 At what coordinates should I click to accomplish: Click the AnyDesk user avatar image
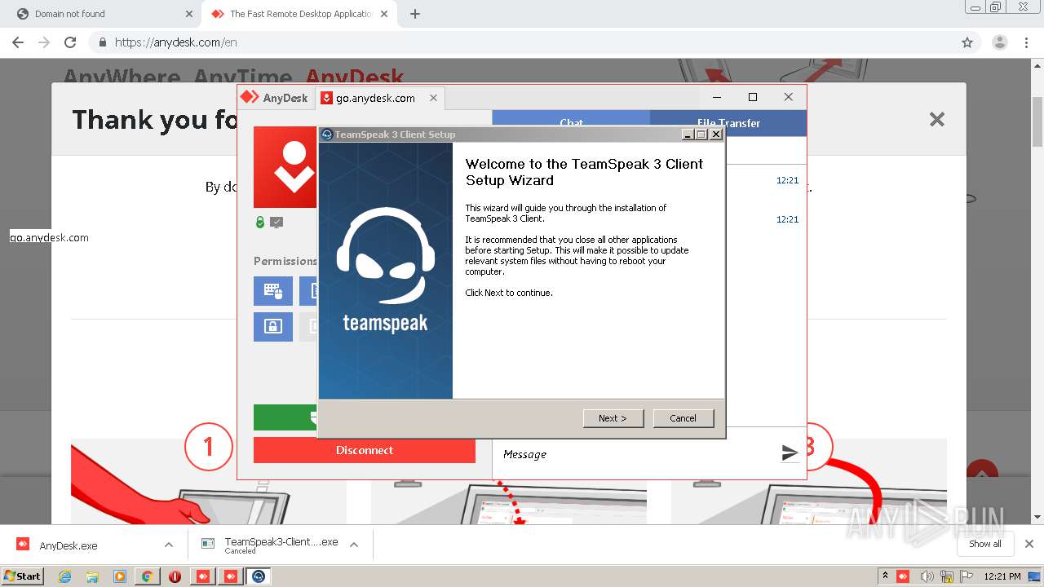point(285,167)
